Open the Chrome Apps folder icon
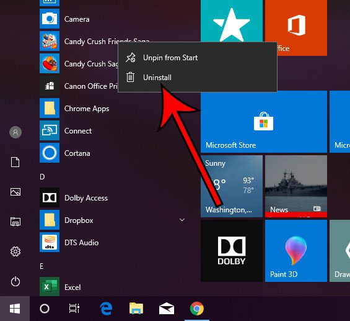The height and width of the screenshot is (321, 350). coord(50,108)
